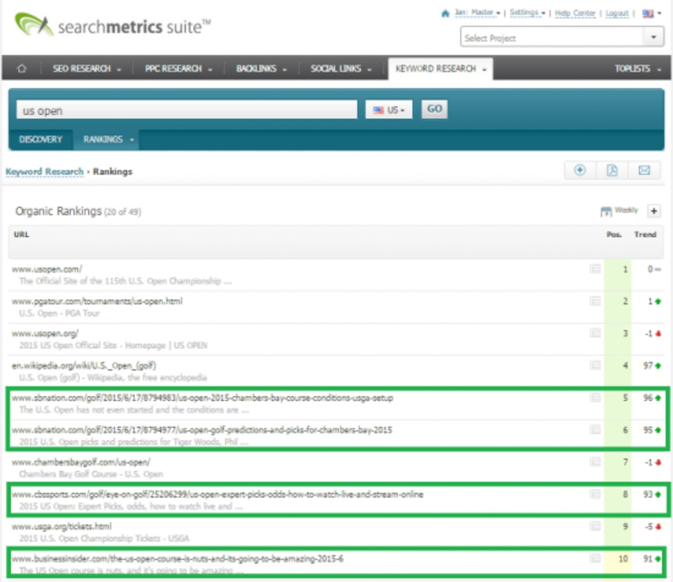The height and width of the screenshot is (582, 673).
Task: Click the house icon next to Jan: Master
Action: point(445,13)
